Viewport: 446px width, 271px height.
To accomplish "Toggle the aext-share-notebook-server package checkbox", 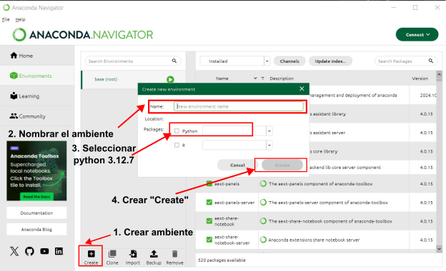I will 209,240.
